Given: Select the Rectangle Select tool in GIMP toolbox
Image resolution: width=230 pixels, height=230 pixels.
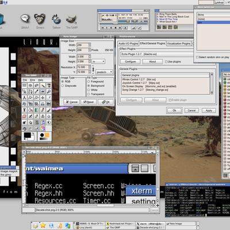Looking at the screenshot, I should tap(24, 85).
